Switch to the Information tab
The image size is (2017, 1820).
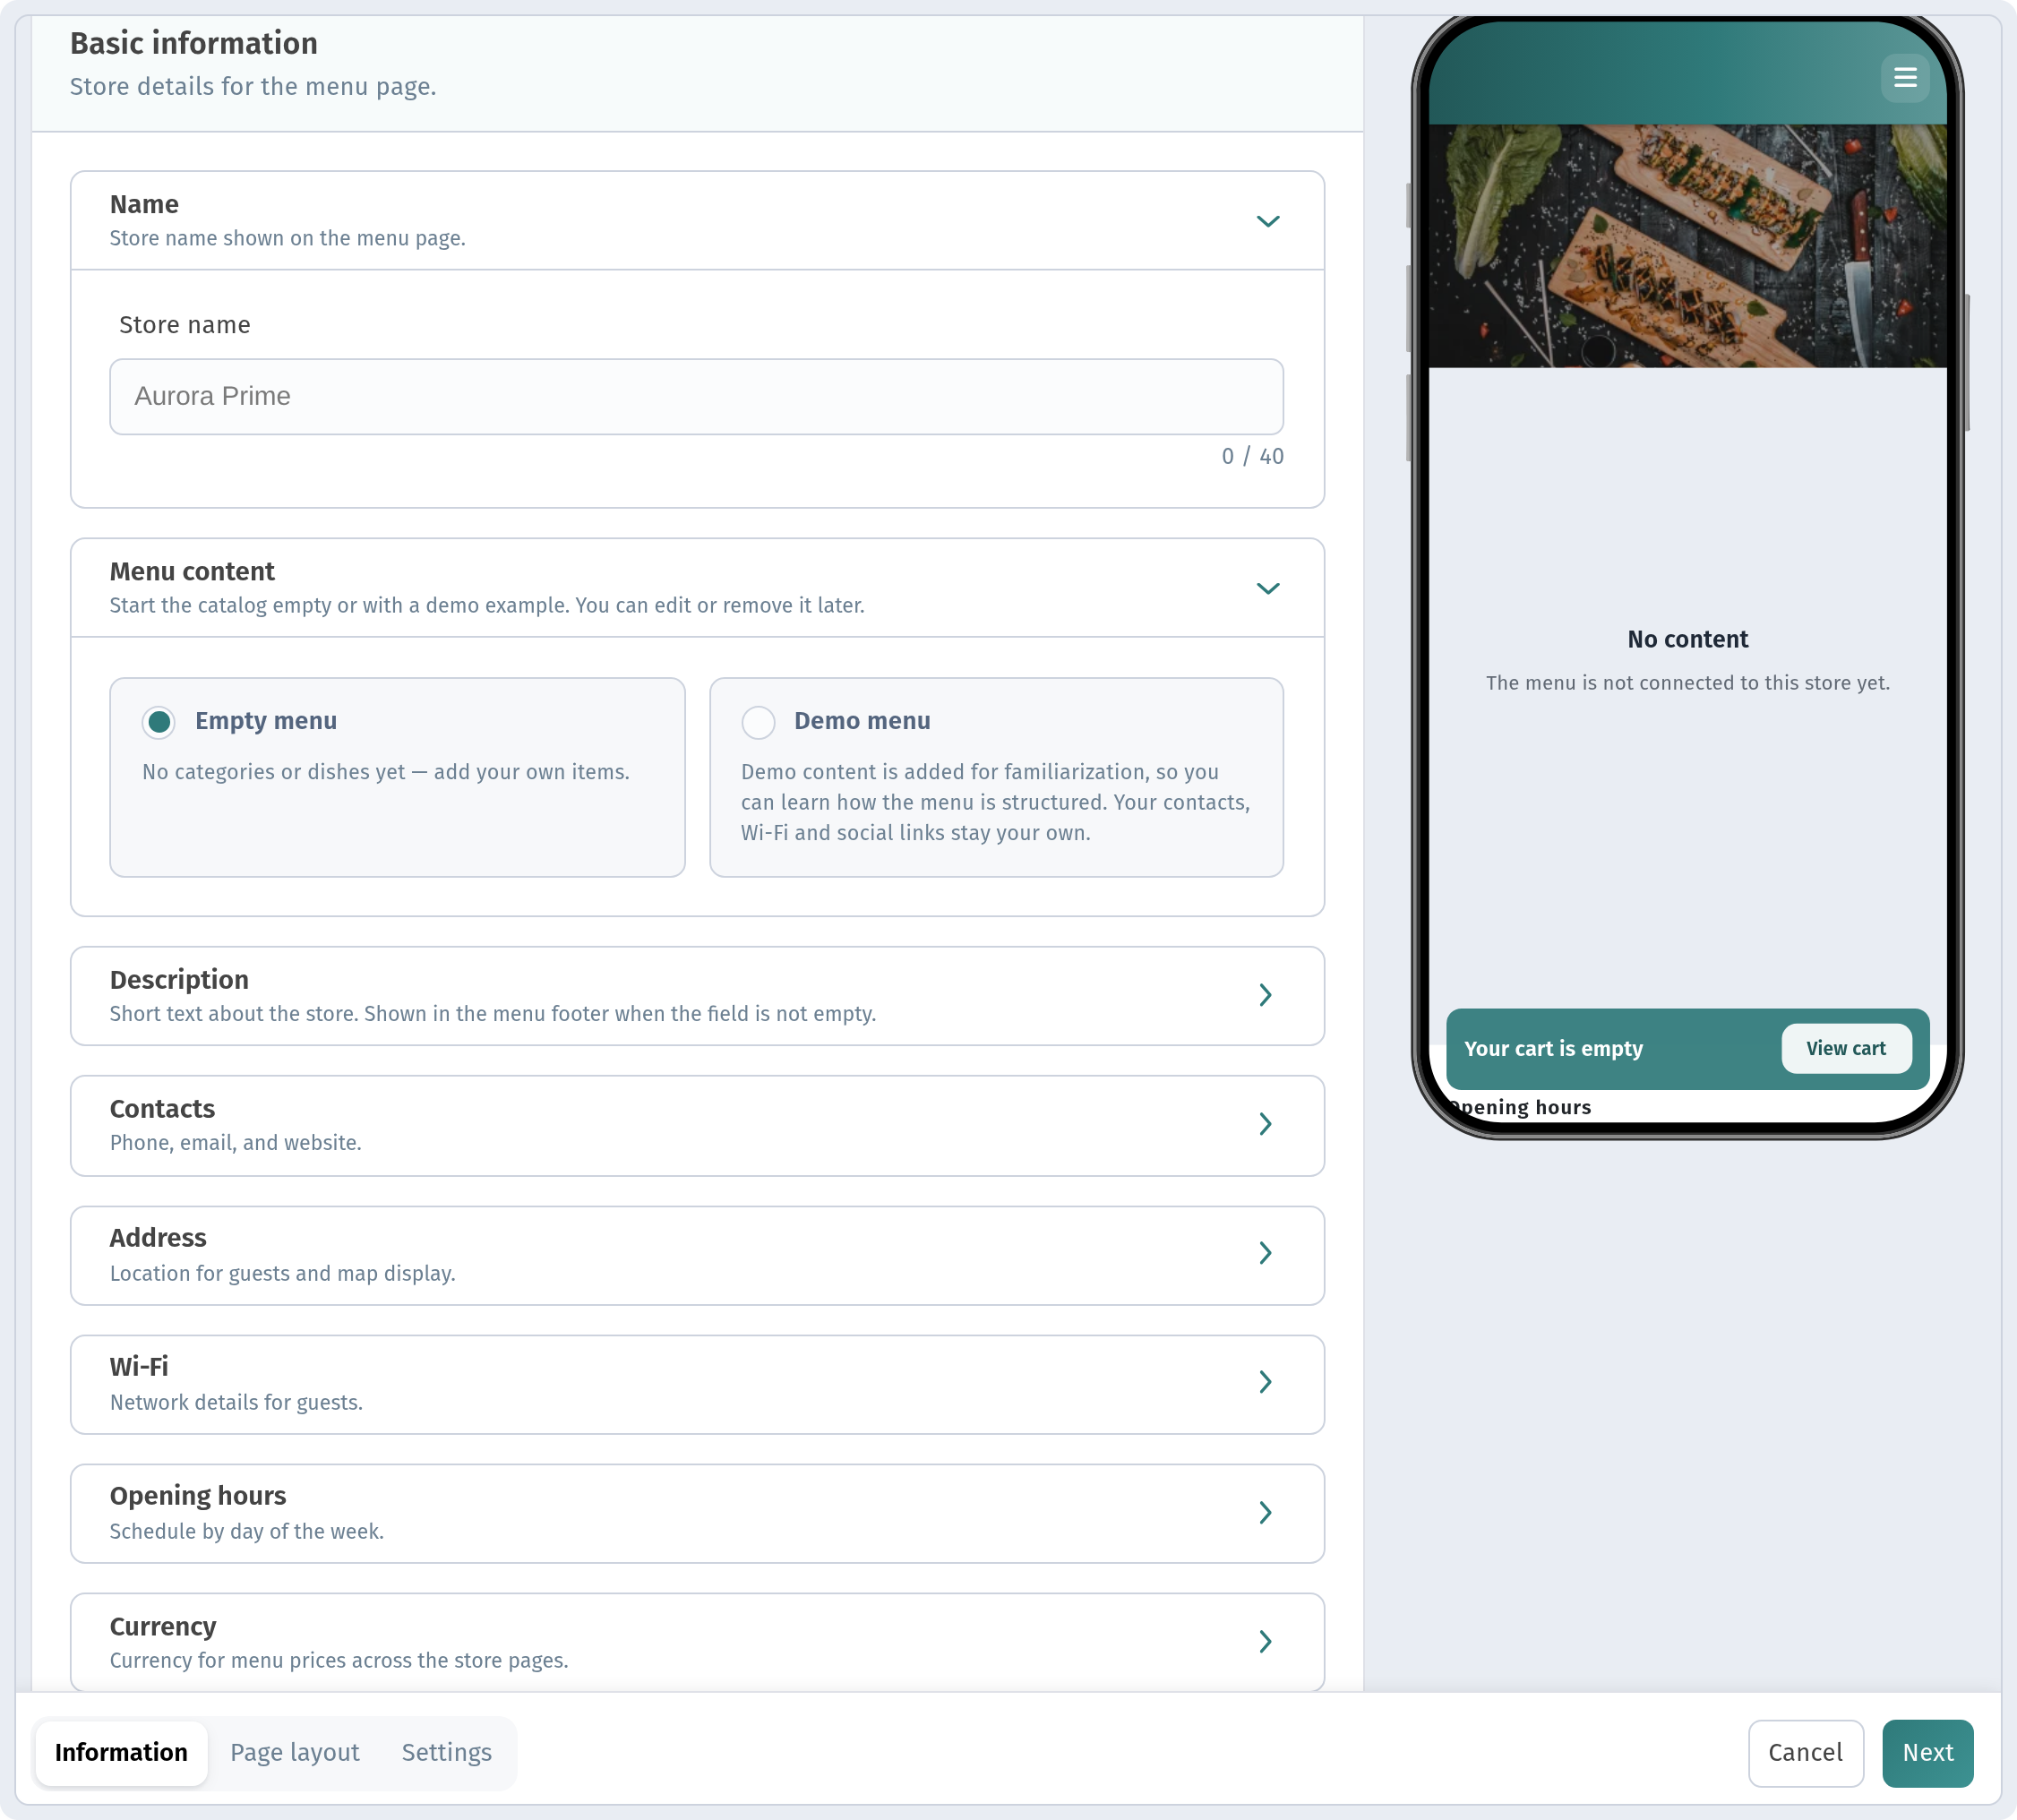tap(121, 1752)
